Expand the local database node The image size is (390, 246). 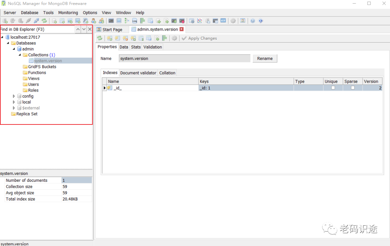click(14, 102)
